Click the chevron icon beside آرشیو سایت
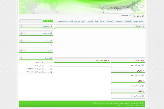Image resolution: width=164 pixels, height=109 pixels. pyautogui.click(x=51, y=51)
